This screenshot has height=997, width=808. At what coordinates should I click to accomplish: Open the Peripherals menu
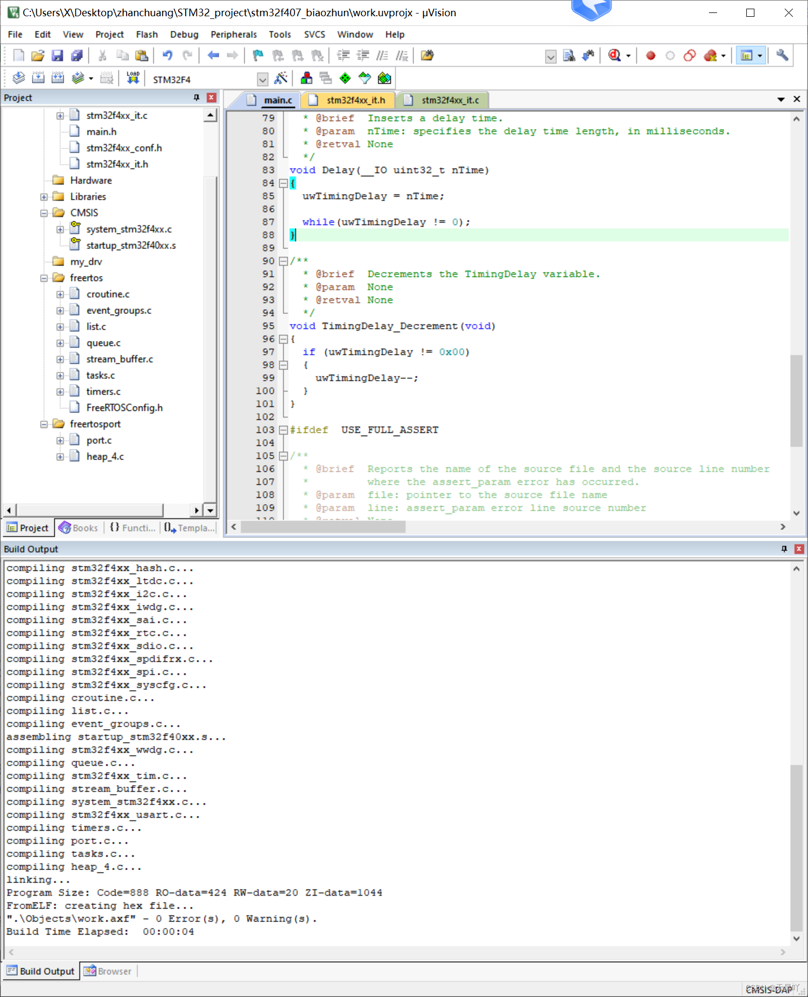coord(234,34)
